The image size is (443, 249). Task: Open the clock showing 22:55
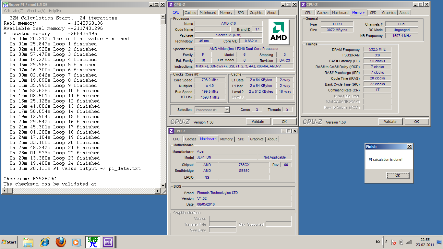click(425, 240)
